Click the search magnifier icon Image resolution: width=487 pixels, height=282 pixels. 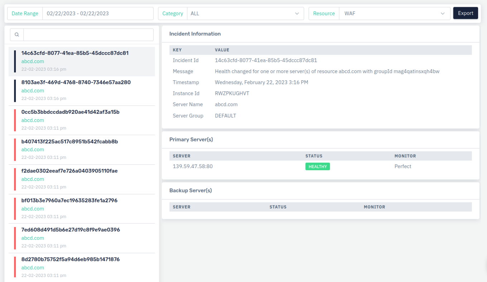[x=17, y=35]
